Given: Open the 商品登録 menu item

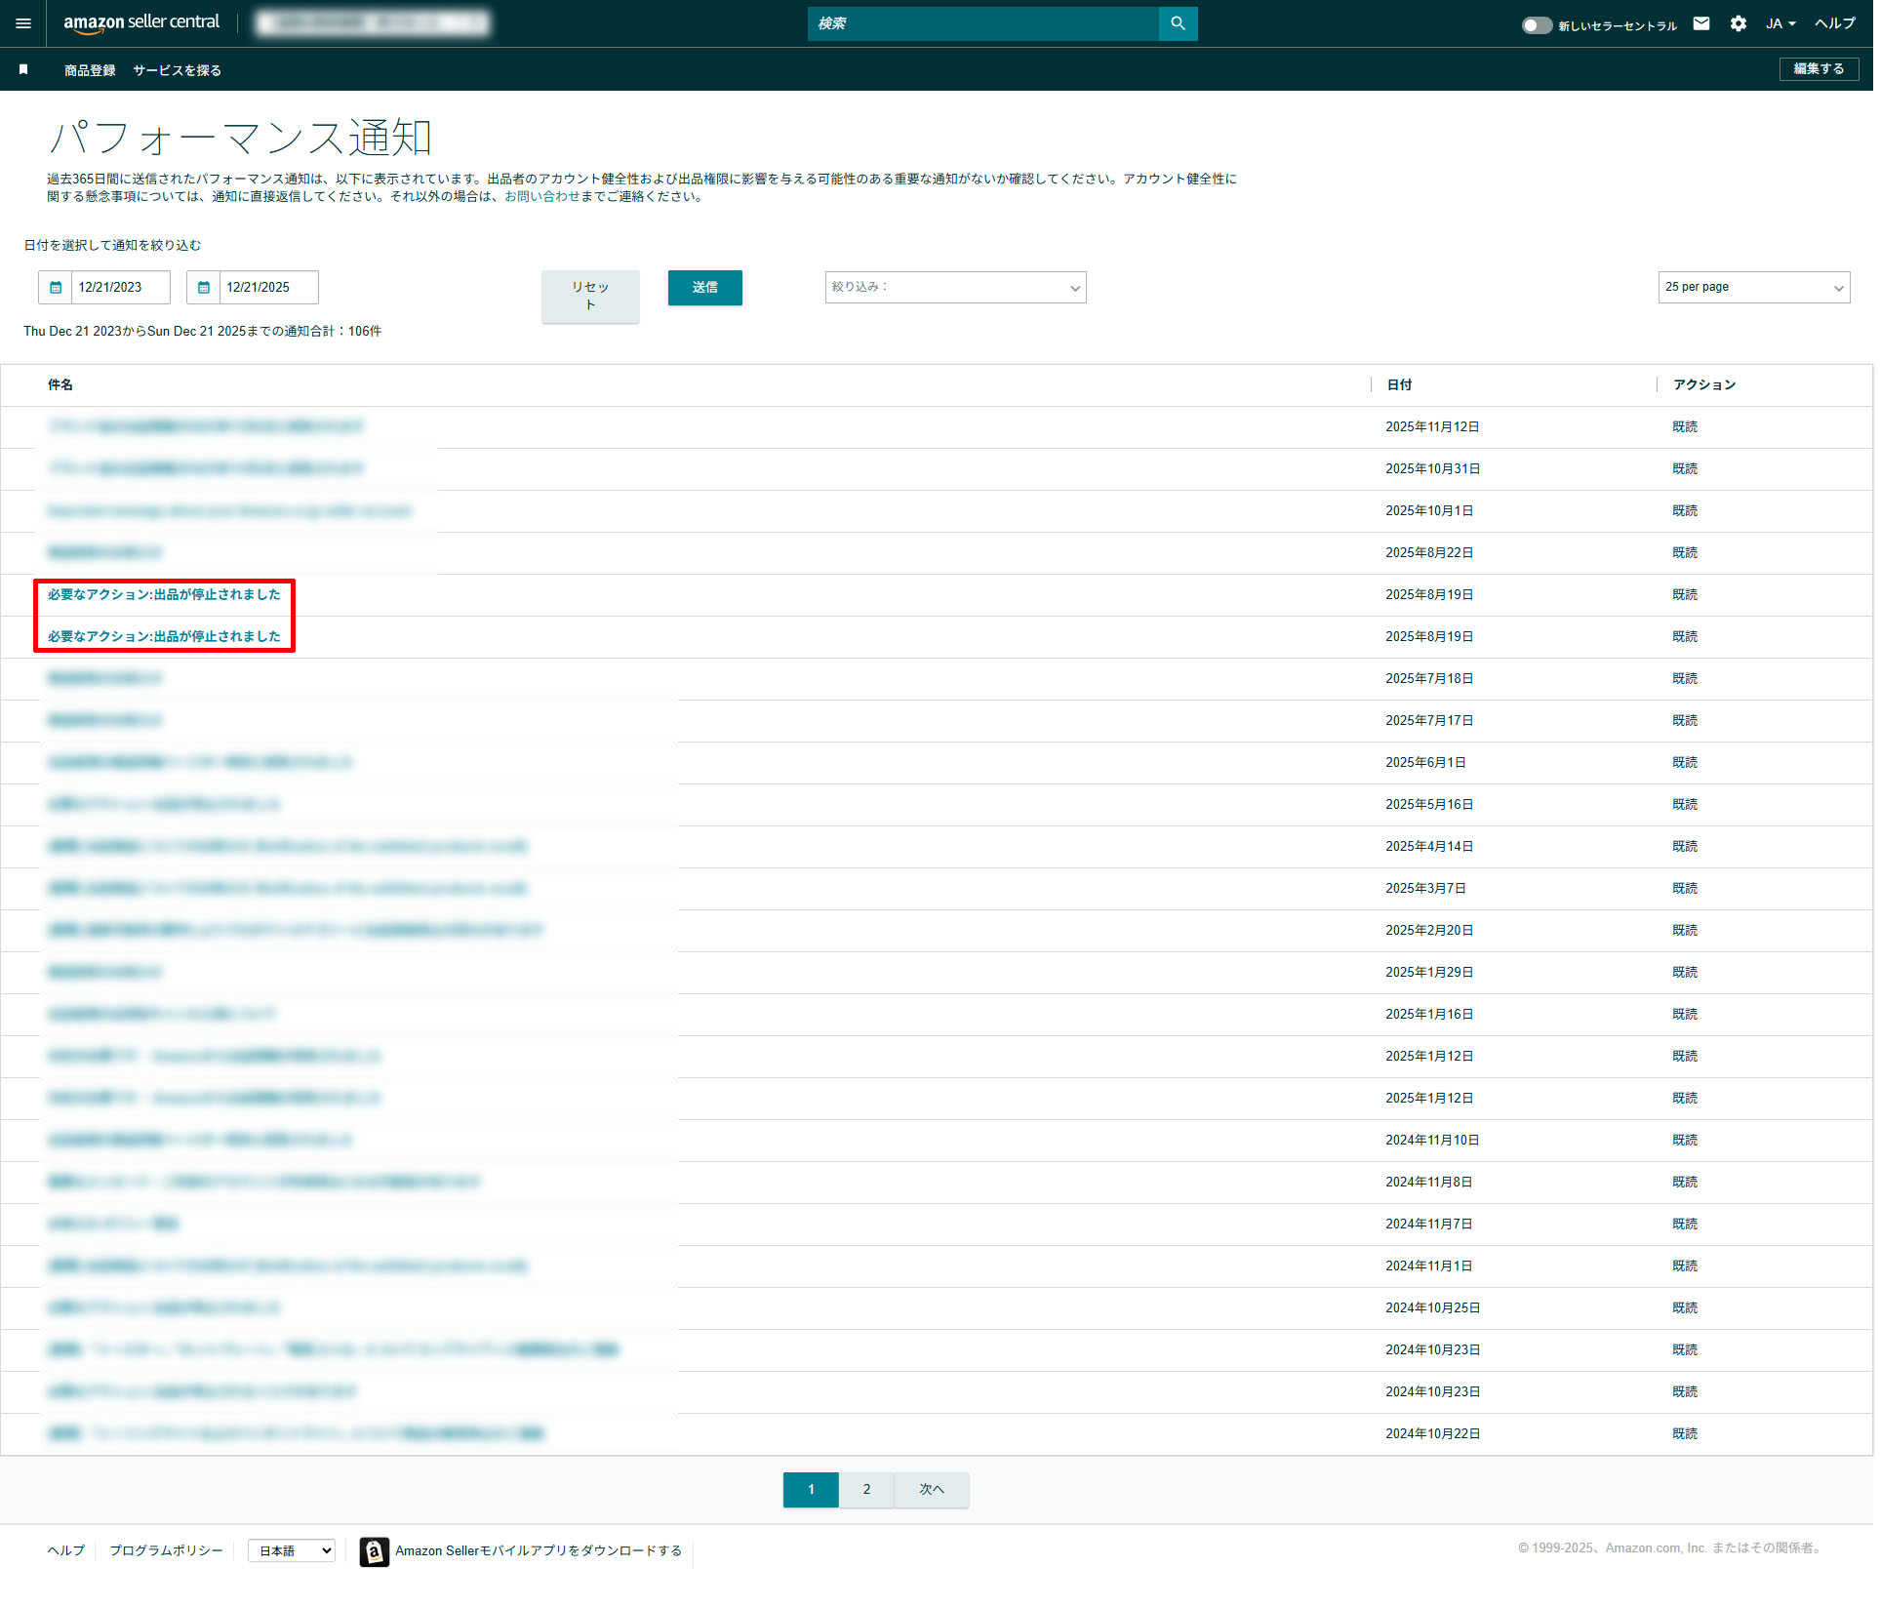Looking at the screenshot, I should click(90, 70).
